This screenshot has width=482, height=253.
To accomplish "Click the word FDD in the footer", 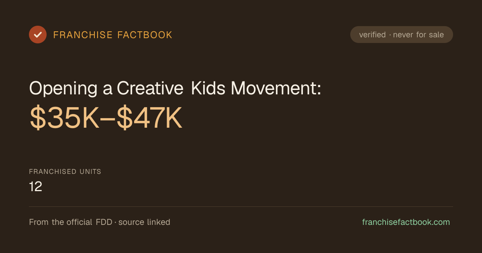I will point(105,222).
